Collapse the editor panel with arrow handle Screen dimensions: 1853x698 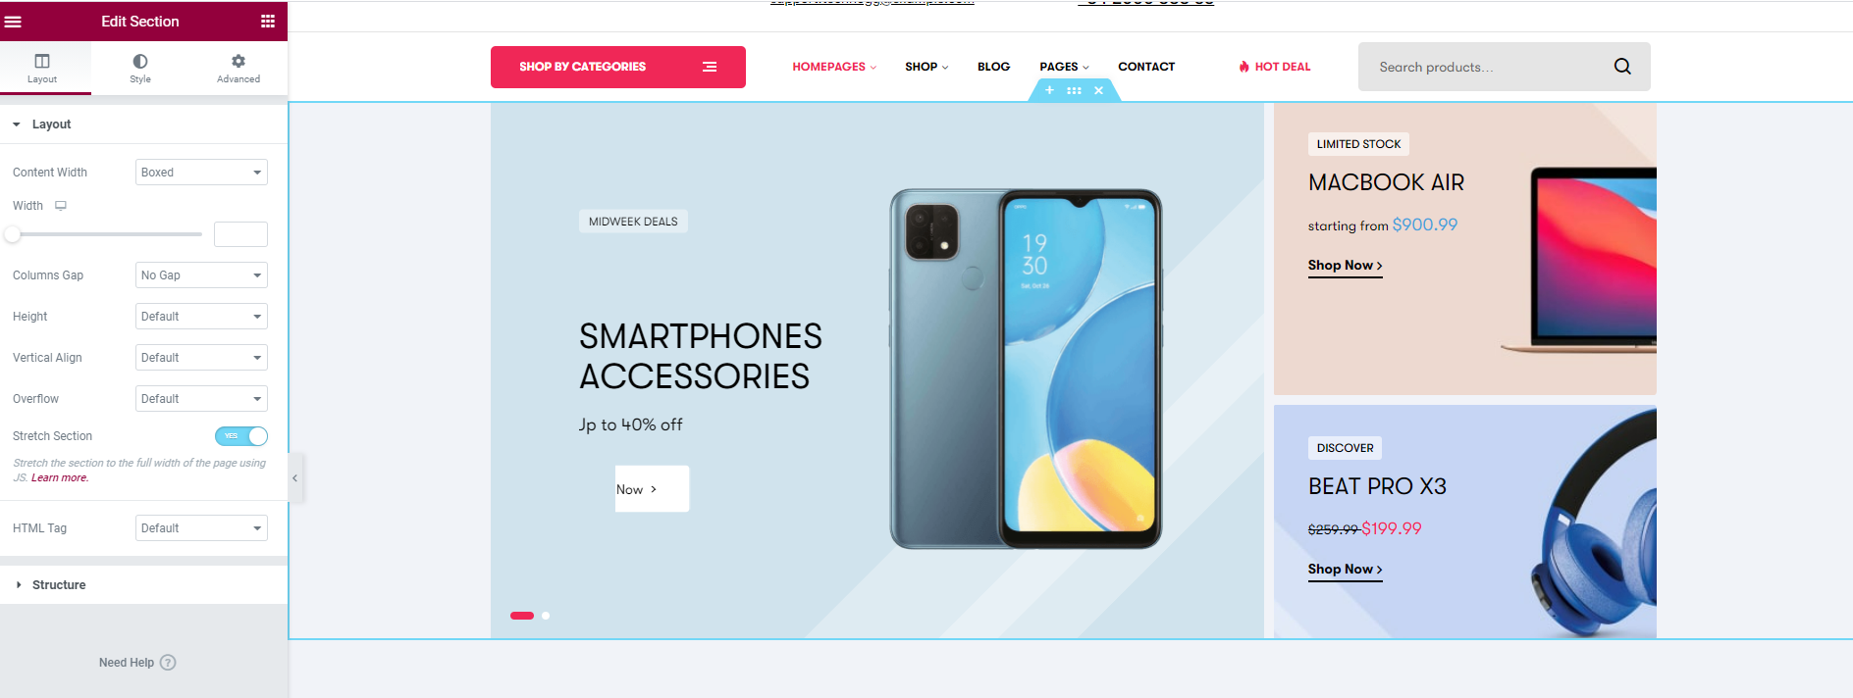pos(295,478)
